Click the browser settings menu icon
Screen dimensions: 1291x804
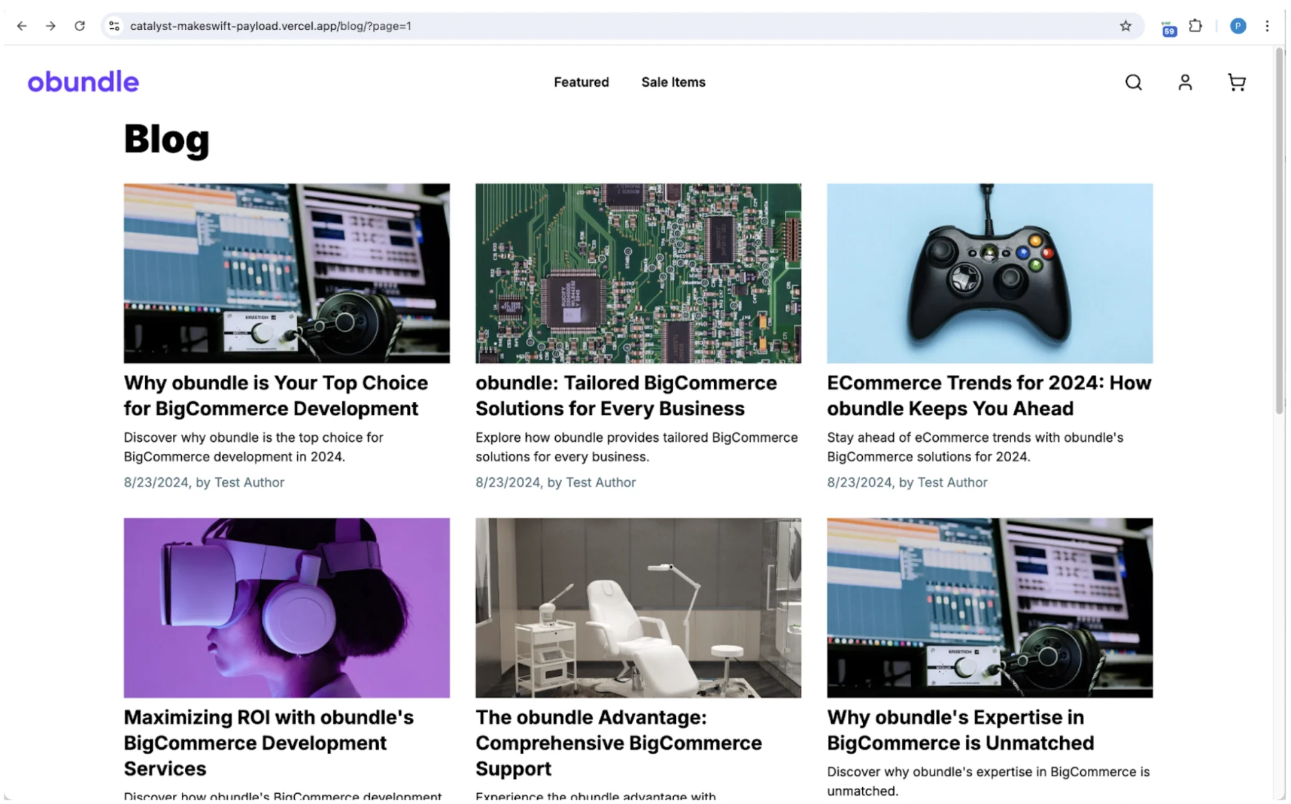pos(1269,26)
